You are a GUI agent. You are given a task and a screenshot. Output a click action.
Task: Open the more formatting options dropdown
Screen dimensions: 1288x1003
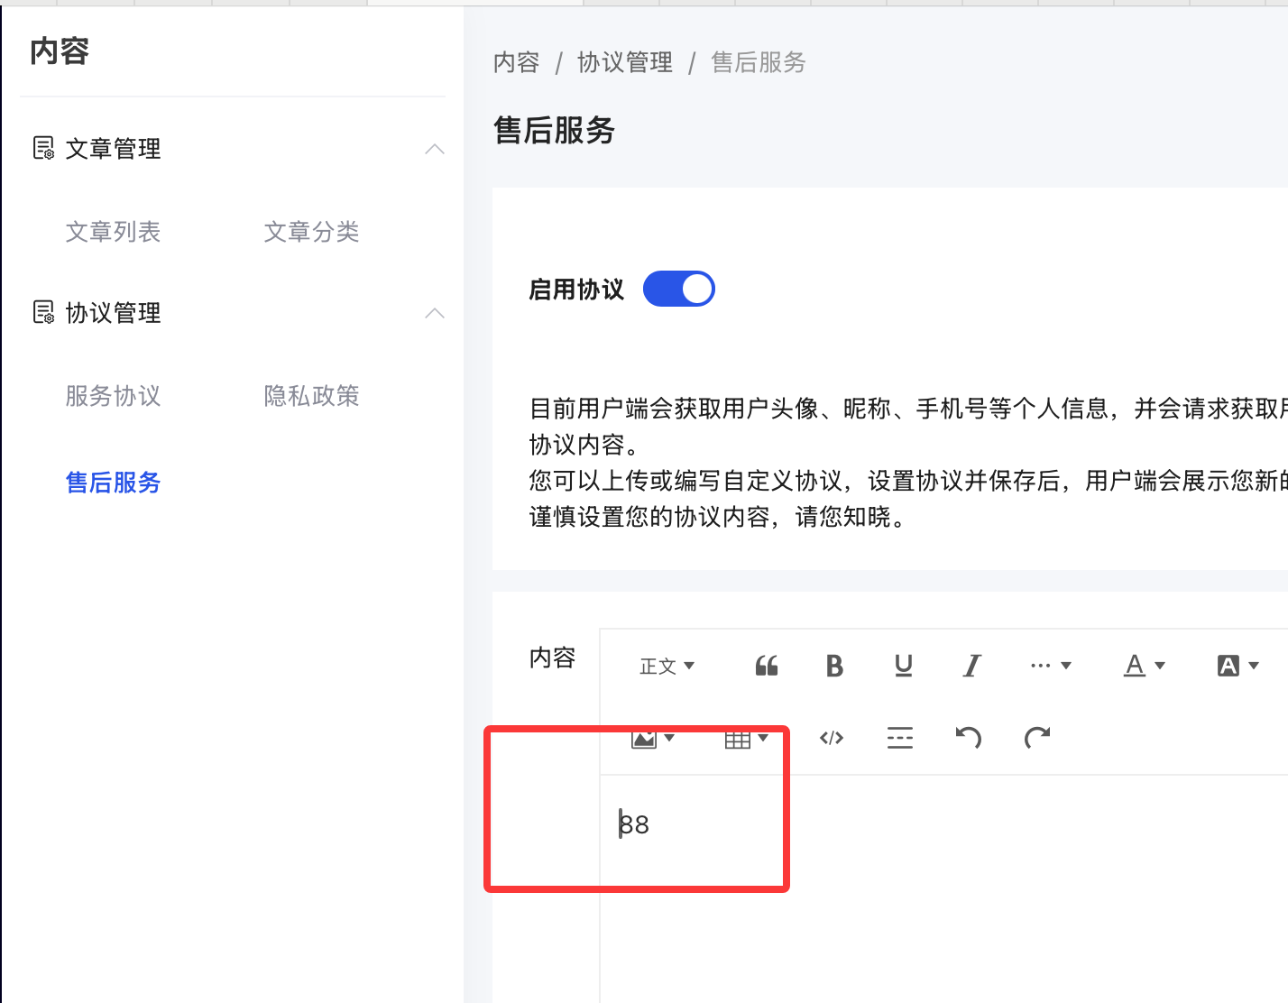click(1050, 666)
